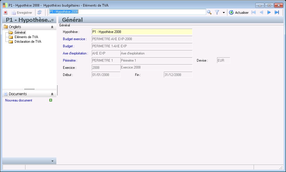Open the Déclaration de TVA tab
This screenshot has width=286, height=172.
tap(28, 42)
